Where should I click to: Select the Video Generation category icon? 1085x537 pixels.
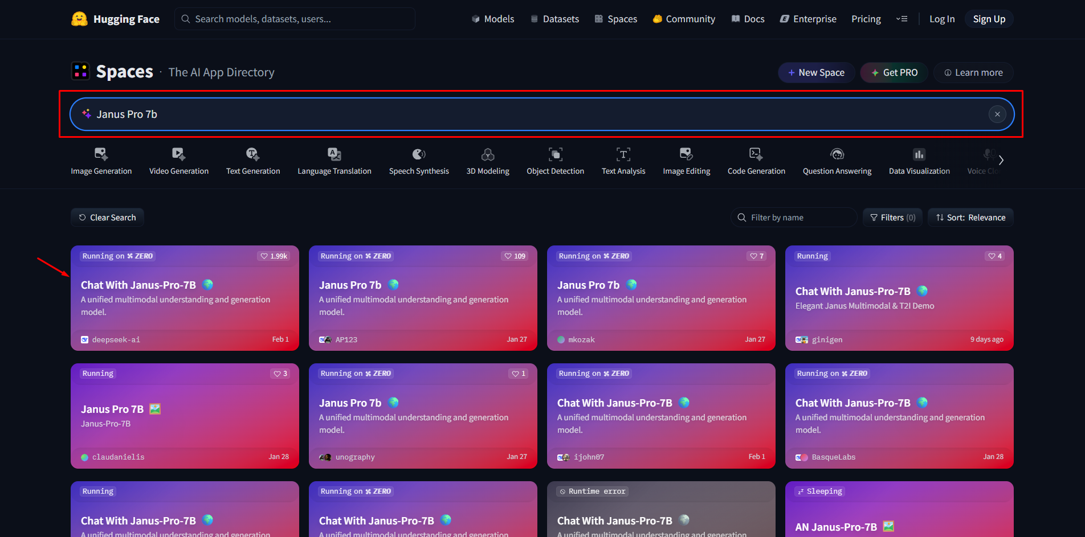click(x=178, y=154)
